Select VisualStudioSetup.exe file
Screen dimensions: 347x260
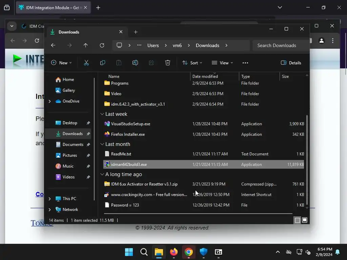(x=204, y=124)
